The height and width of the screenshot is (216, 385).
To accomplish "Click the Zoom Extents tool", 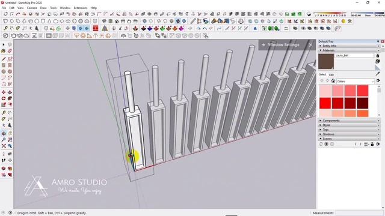I will pos(4,146).
